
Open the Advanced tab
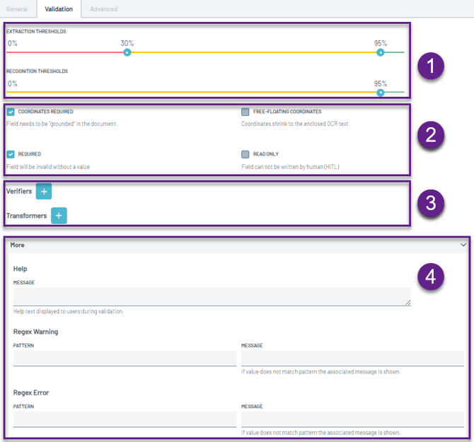pos(103,9)
